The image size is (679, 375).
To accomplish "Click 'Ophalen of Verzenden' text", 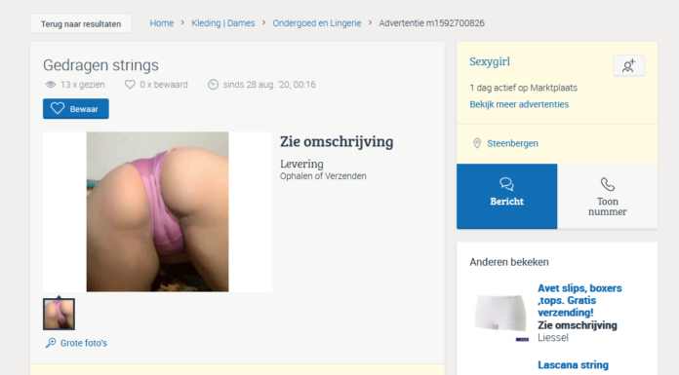I will [323, 176].
